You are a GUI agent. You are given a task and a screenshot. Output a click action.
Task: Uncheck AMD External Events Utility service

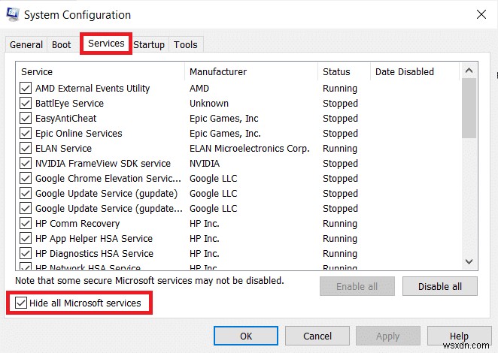(x=26, y=89)
